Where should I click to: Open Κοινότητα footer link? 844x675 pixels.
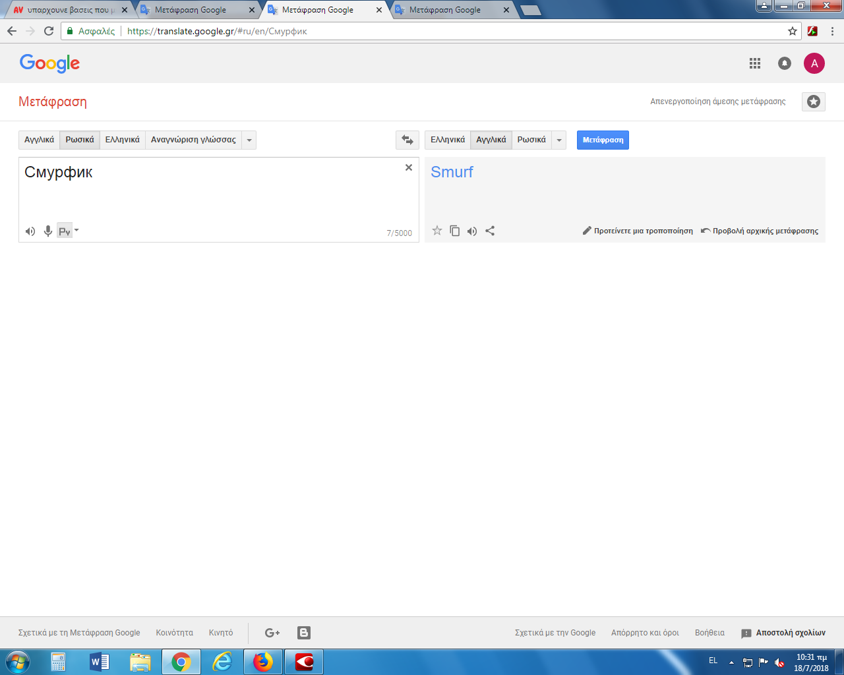pos(175,633)
